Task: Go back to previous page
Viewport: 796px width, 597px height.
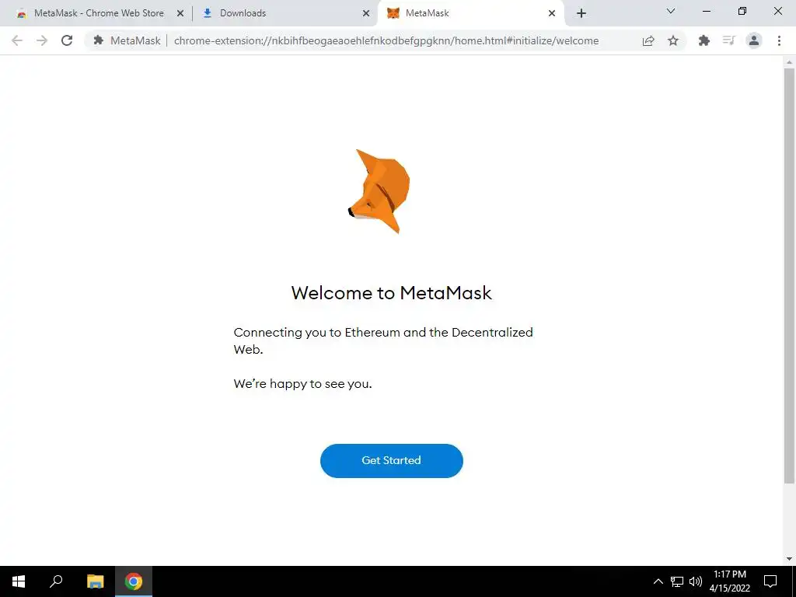Action: [17, 40]
